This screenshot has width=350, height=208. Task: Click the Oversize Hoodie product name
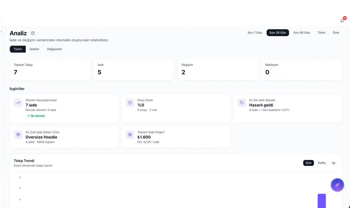point(41,137)
